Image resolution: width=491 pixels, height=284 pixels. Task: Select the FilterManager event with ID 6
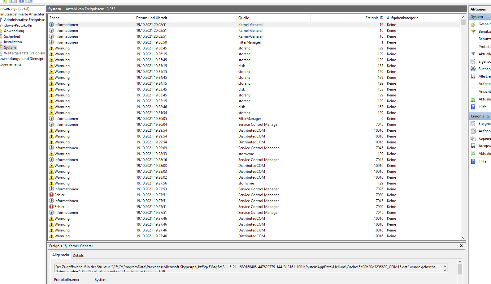click(254, 119)
